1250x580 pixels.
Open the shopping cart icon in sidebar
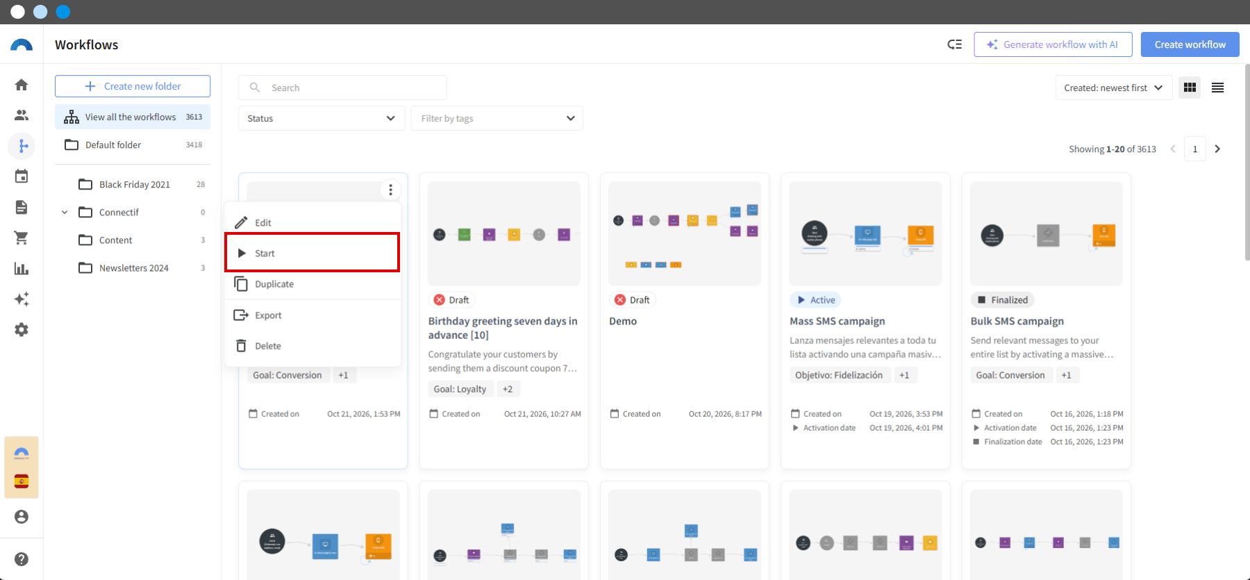click(x=22, y=238)
